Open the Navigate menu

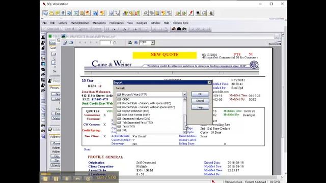142,23
